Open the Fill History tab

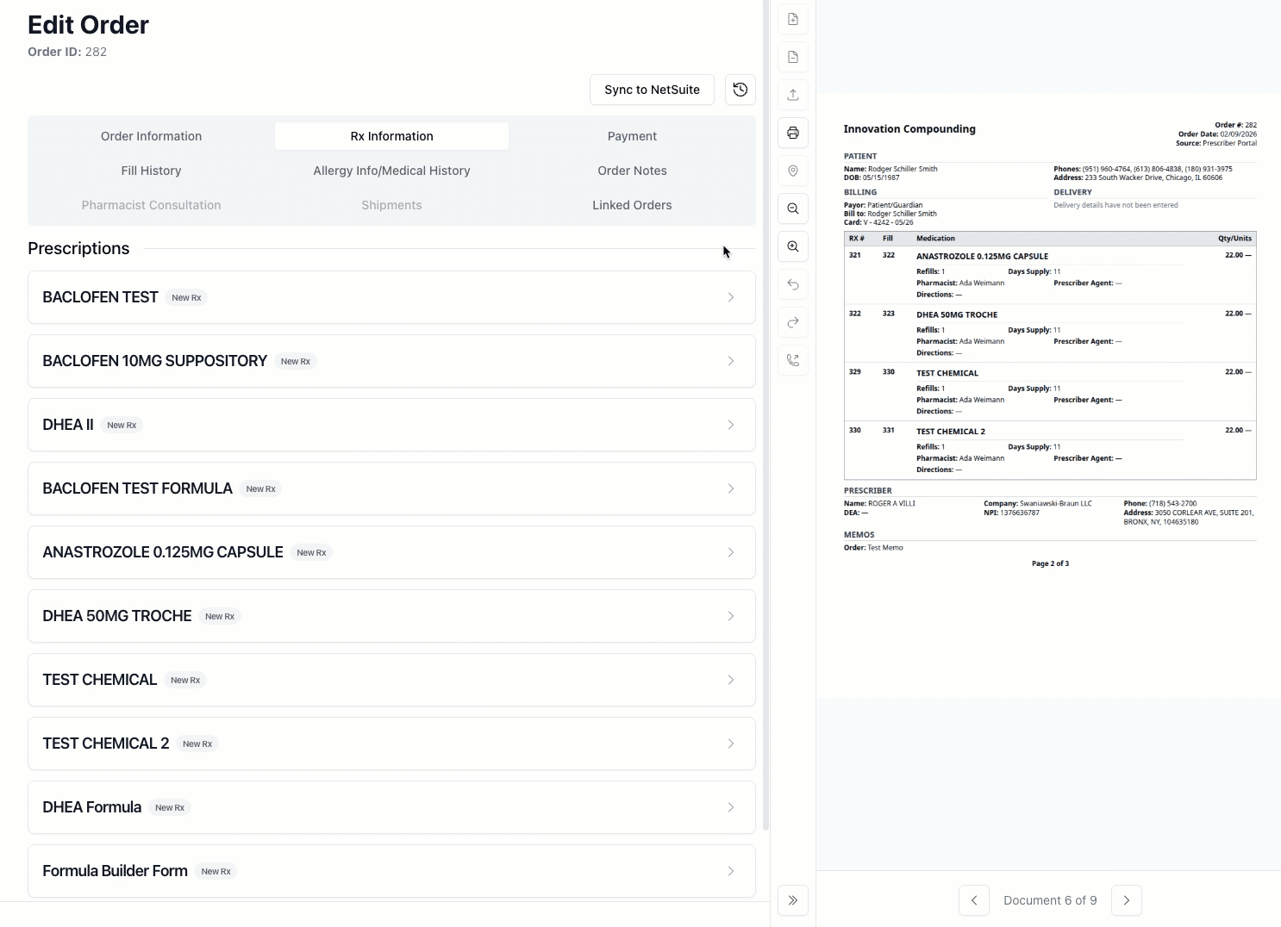tap(151, 170)
